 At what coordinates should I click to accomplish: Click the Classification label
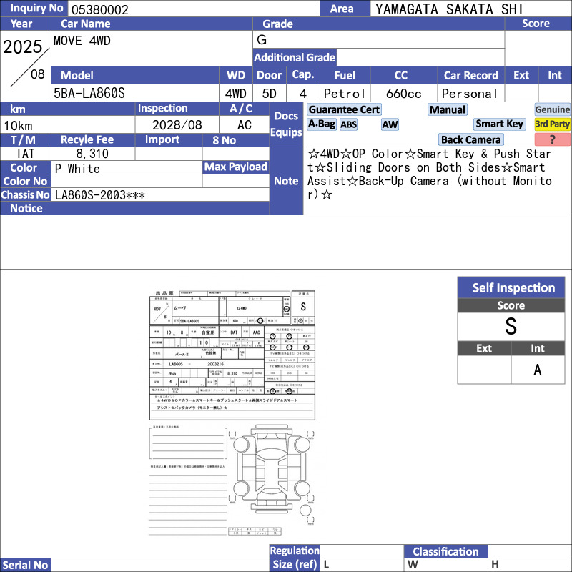pos(445,551)
